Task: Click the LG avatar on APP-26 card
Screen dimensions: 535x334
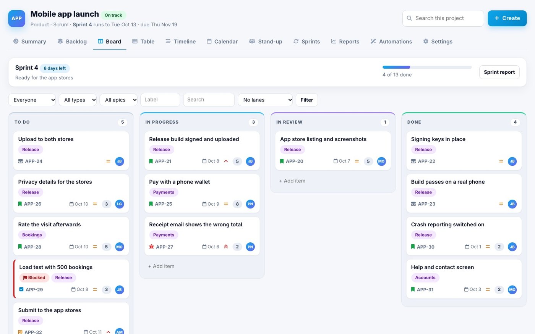Action: [x=120, y=204]
